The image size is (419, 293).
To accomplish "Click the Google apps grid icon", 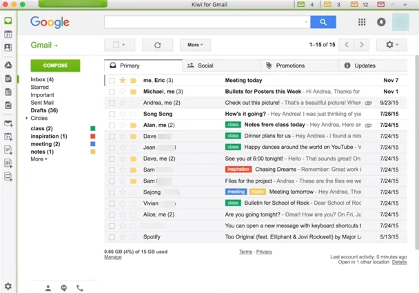I will click(362, 22).
